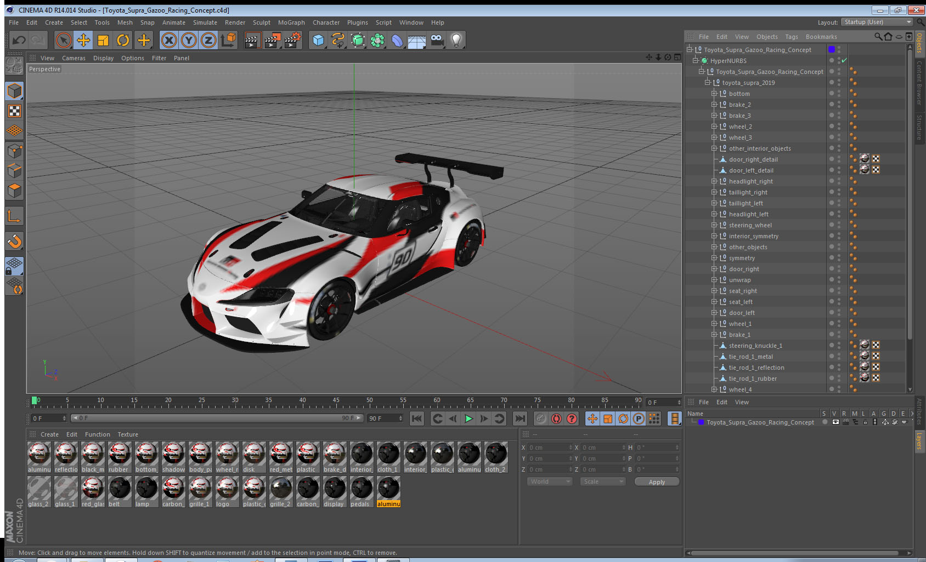Toggle X axis lock
926x562 pixels.
point(169,40)
